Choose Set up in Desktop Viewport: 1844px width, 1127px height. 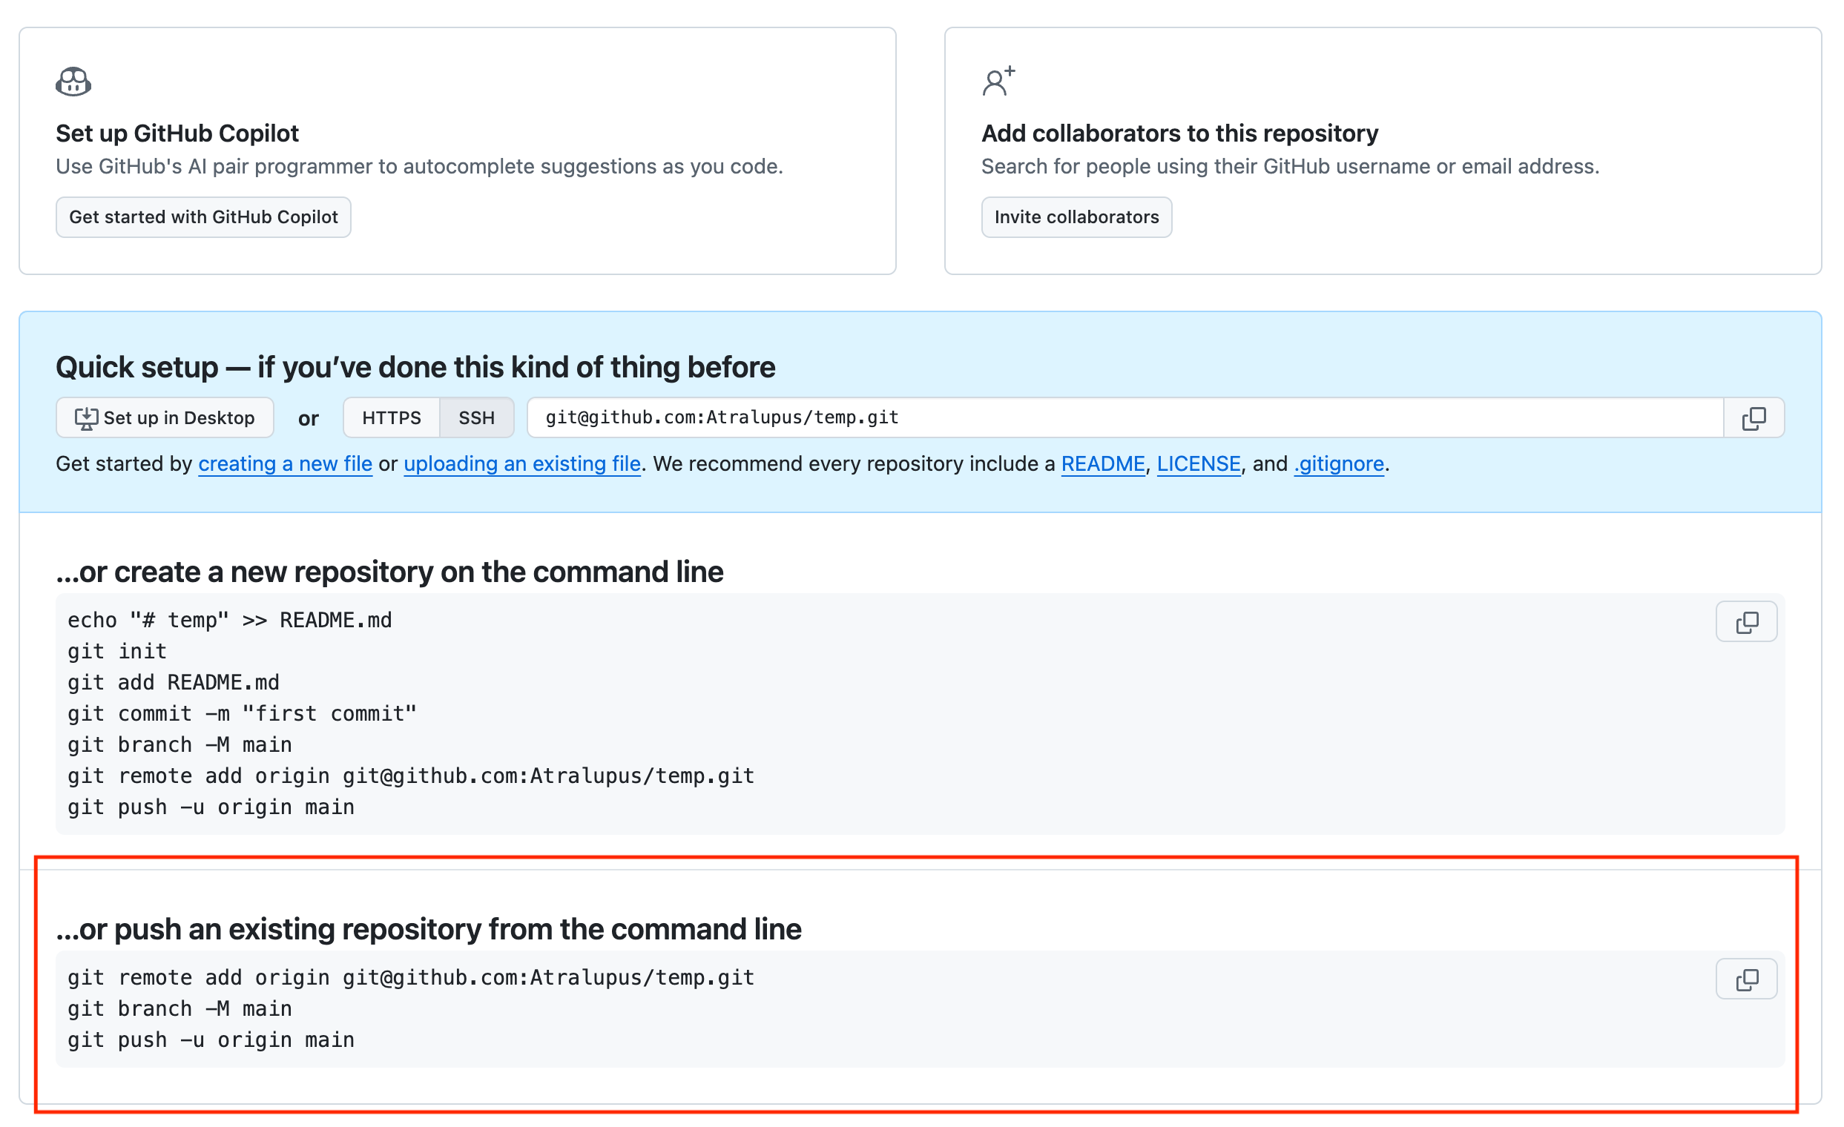click(x=165, y=417)
